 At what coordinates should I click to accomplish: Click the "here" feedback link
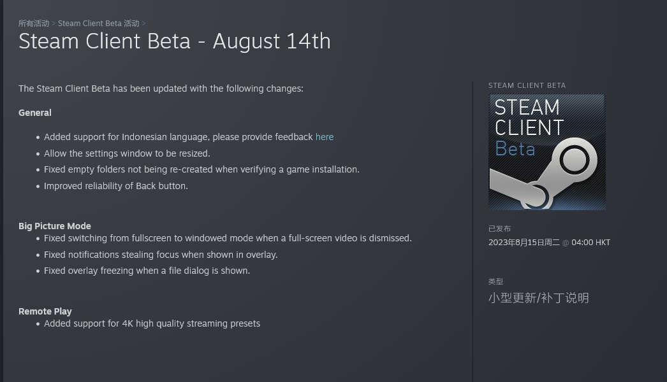[324, 137]
